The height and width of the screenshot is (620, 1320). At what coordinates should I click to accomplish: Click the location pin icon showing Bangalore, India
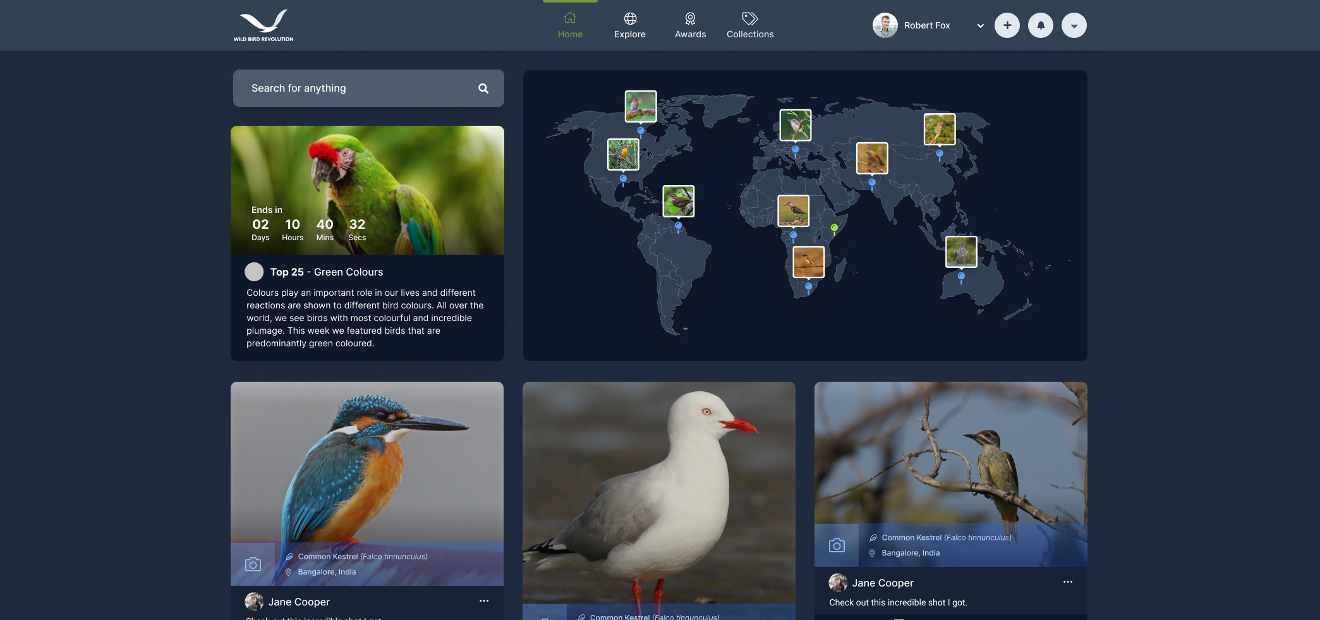289,571
